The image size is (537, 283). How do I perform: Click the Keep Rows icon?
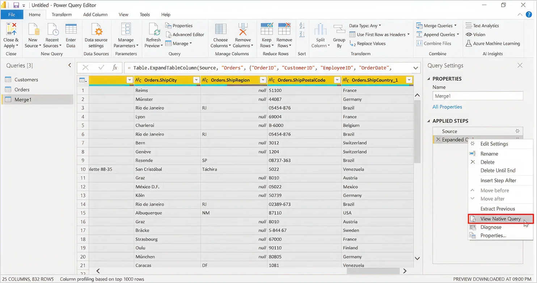[x=267, y=29]
